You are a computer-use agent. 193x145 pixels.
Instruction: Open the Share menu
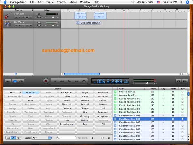73,2
